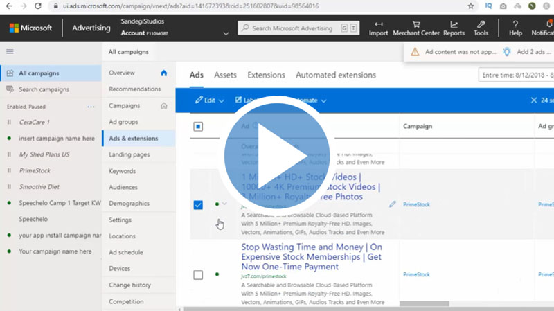This screenshot has height=311, width=554.
Task: Open Competition menu item
Action: (x=126, y=301)
